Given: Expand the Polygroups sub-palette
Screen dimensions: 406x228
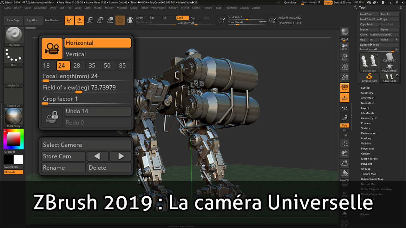Looking at the screenshot, I should pyautogui.click(x=368, y=149).
